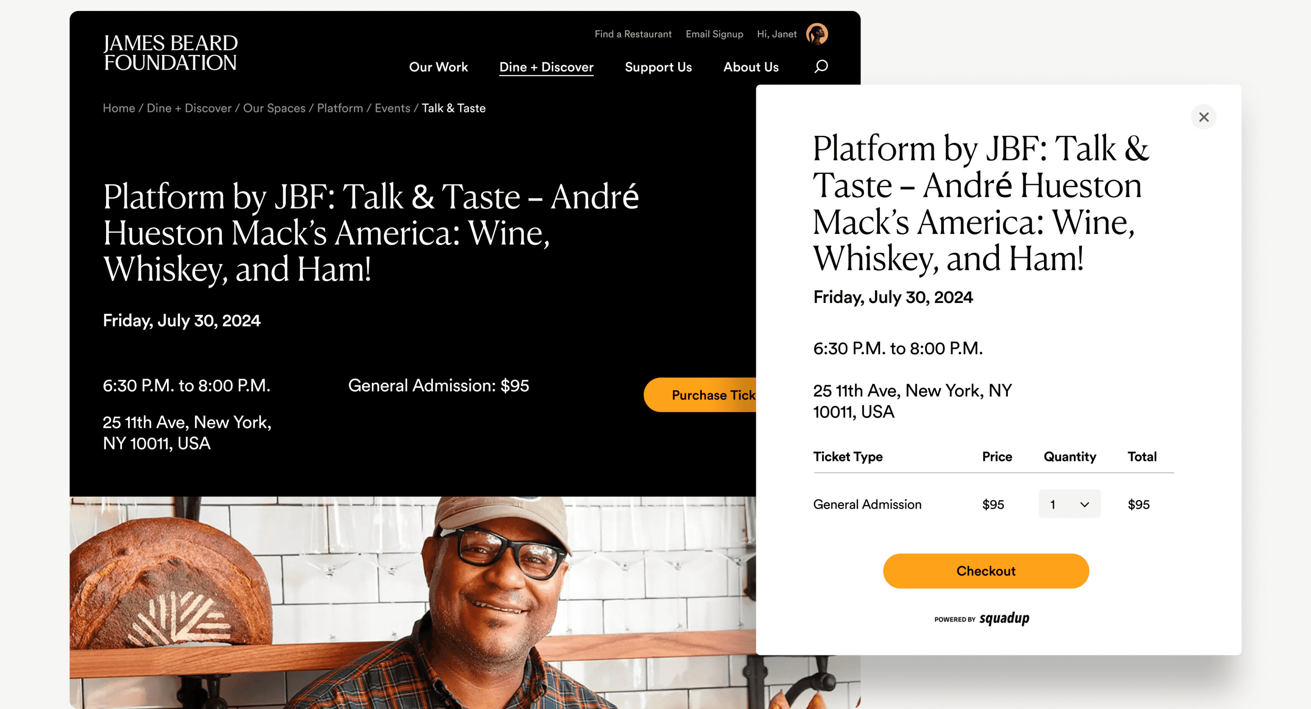Open the Support Us menu
1311x709 pixels.
pyautogui.click(x=658, y=67)
